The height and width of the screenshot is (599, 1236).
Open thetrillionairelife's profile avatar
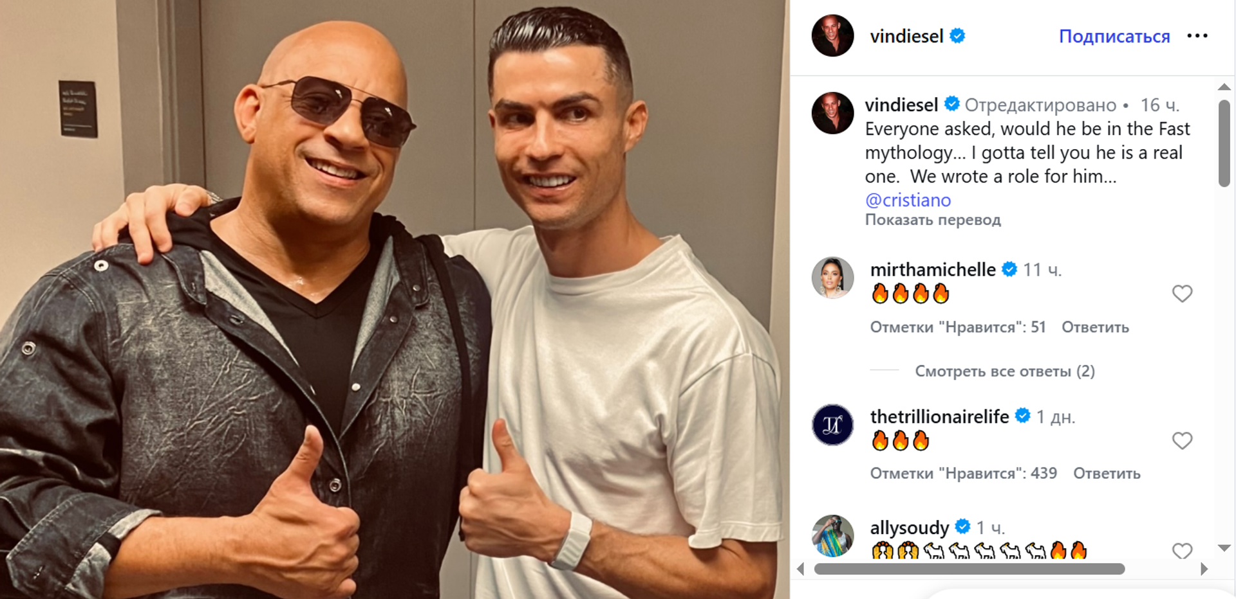pos(832,425)
